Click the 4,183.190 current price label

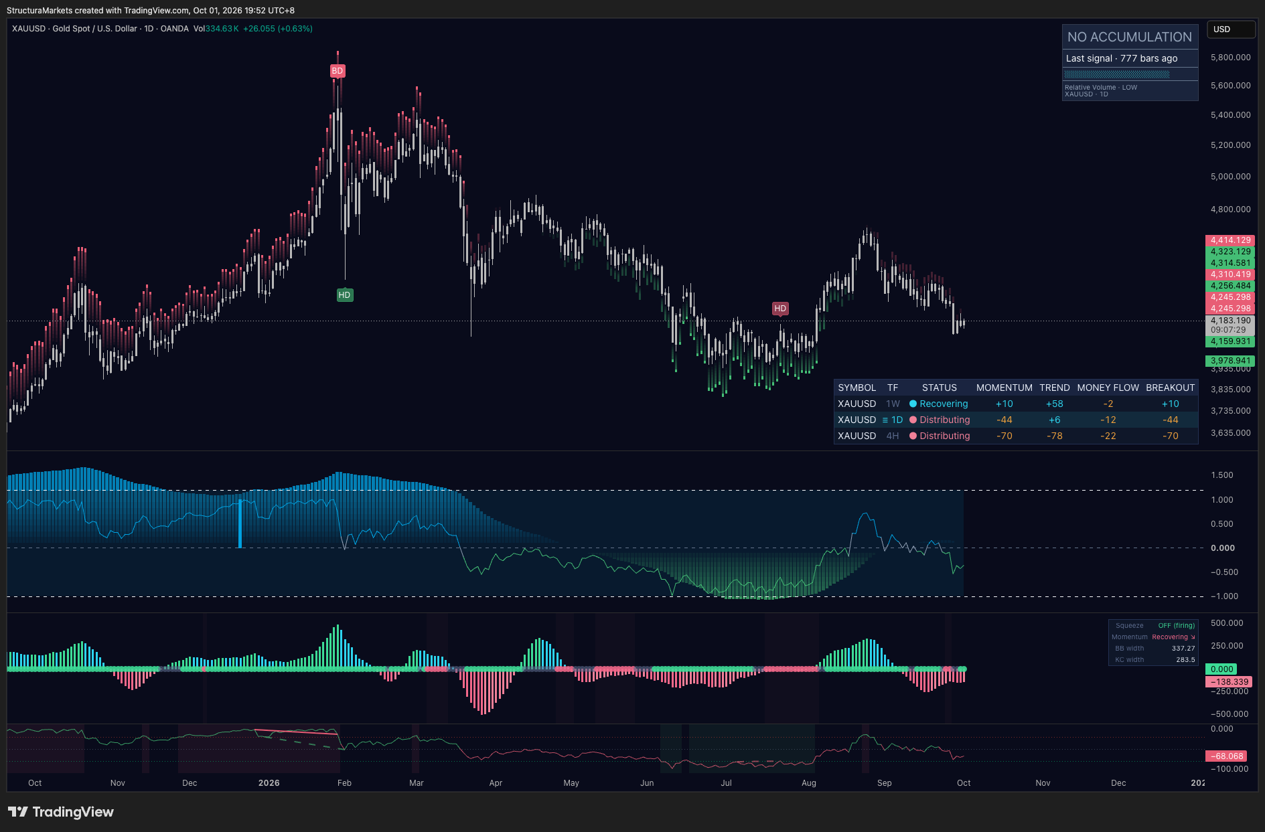point(1230,321)
